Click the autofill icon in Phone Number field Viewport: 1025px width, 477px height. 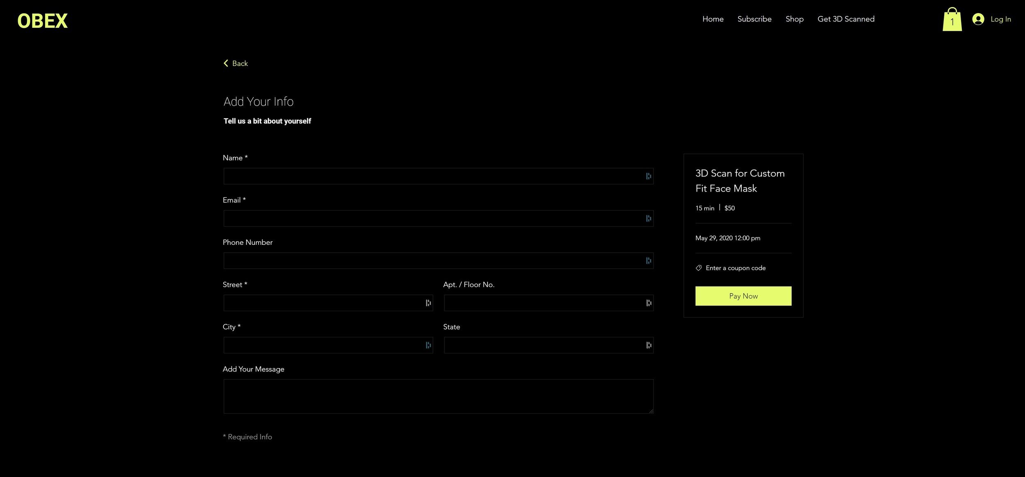coord(648,261)
